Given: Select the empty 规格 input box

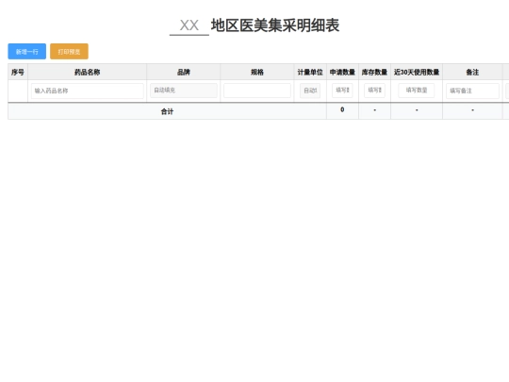Looking at the screenshot, I should tap(257, 91).
